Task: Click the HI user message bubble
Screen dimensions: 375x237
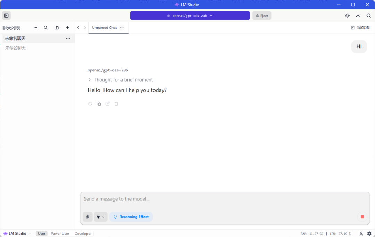Action: [359, 46]
